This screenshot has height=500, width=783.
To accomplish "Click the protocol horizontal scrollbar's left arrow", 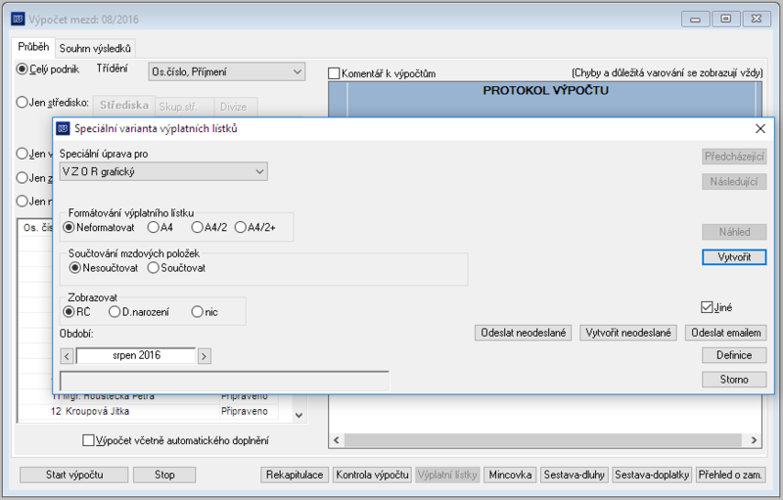I will pyautogui.click(x=336, y=440).
